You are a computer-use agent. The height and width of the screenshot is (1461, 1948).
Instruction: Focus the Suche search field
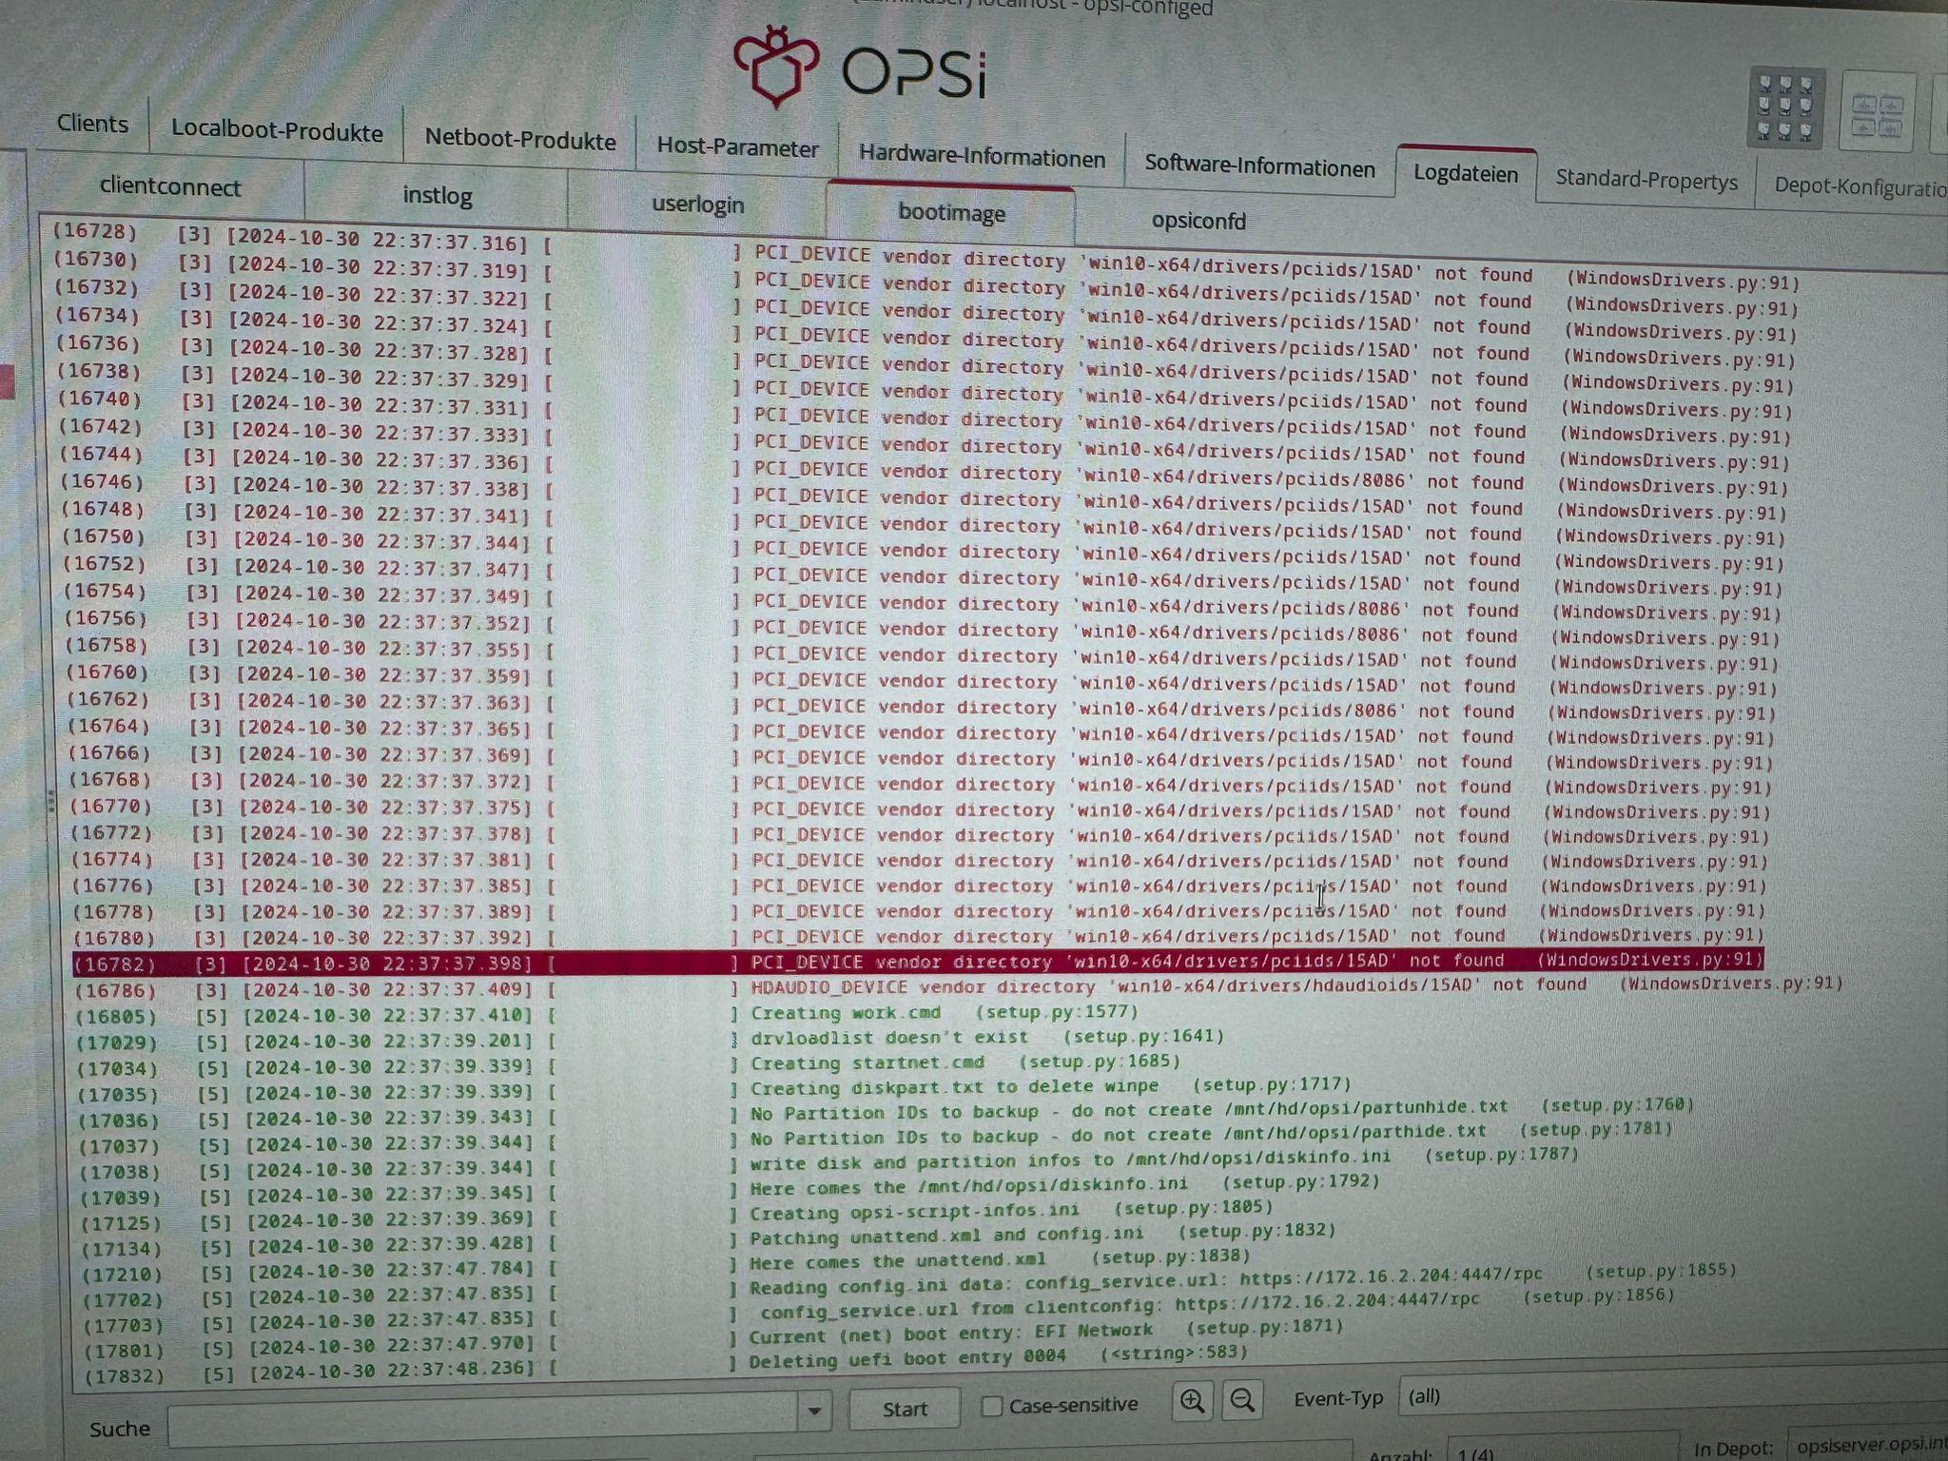(483, 1422)
